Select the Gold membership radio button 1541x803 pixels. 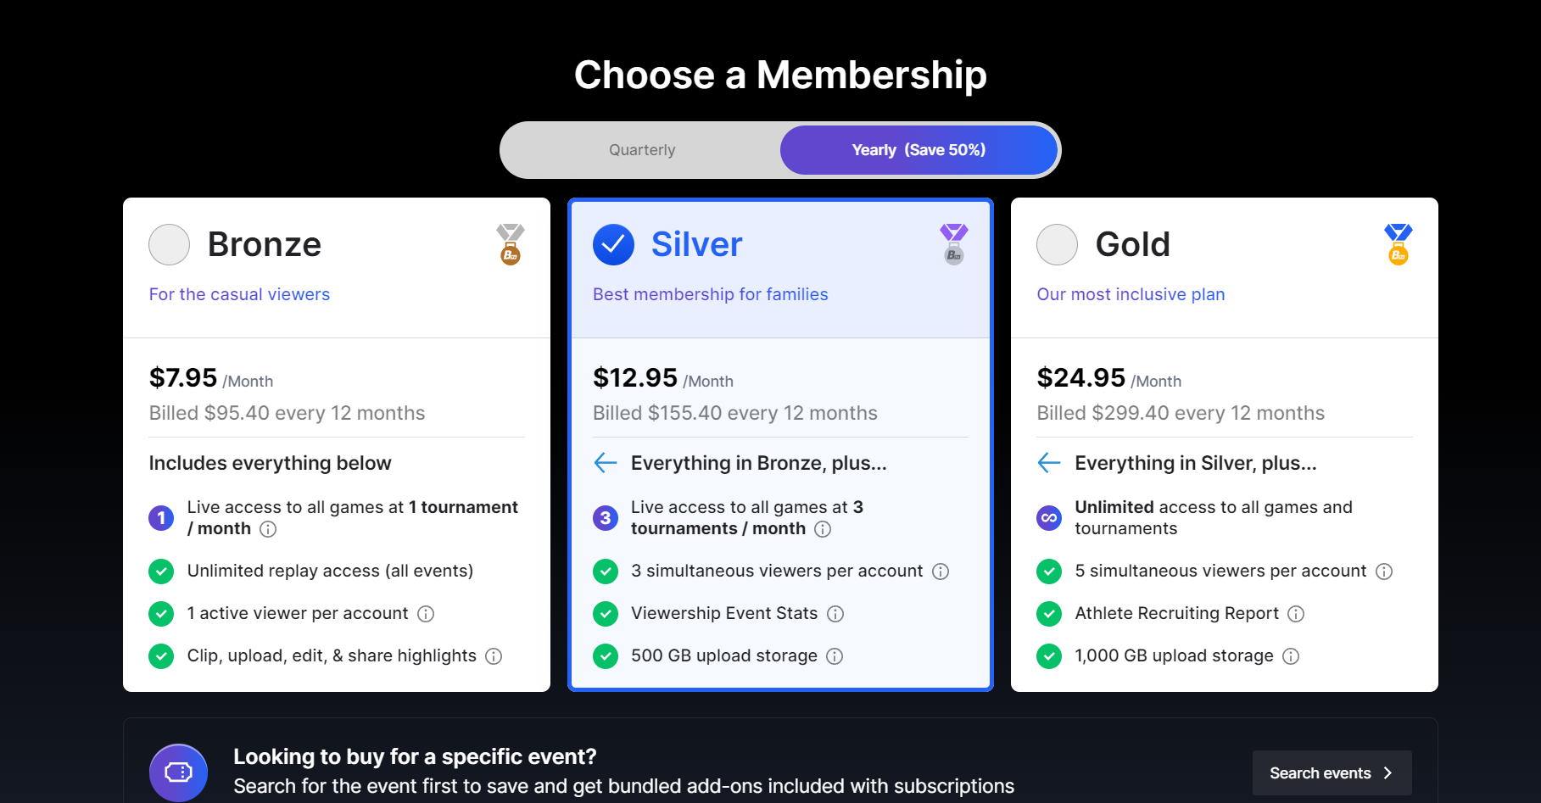(1057, 245)
